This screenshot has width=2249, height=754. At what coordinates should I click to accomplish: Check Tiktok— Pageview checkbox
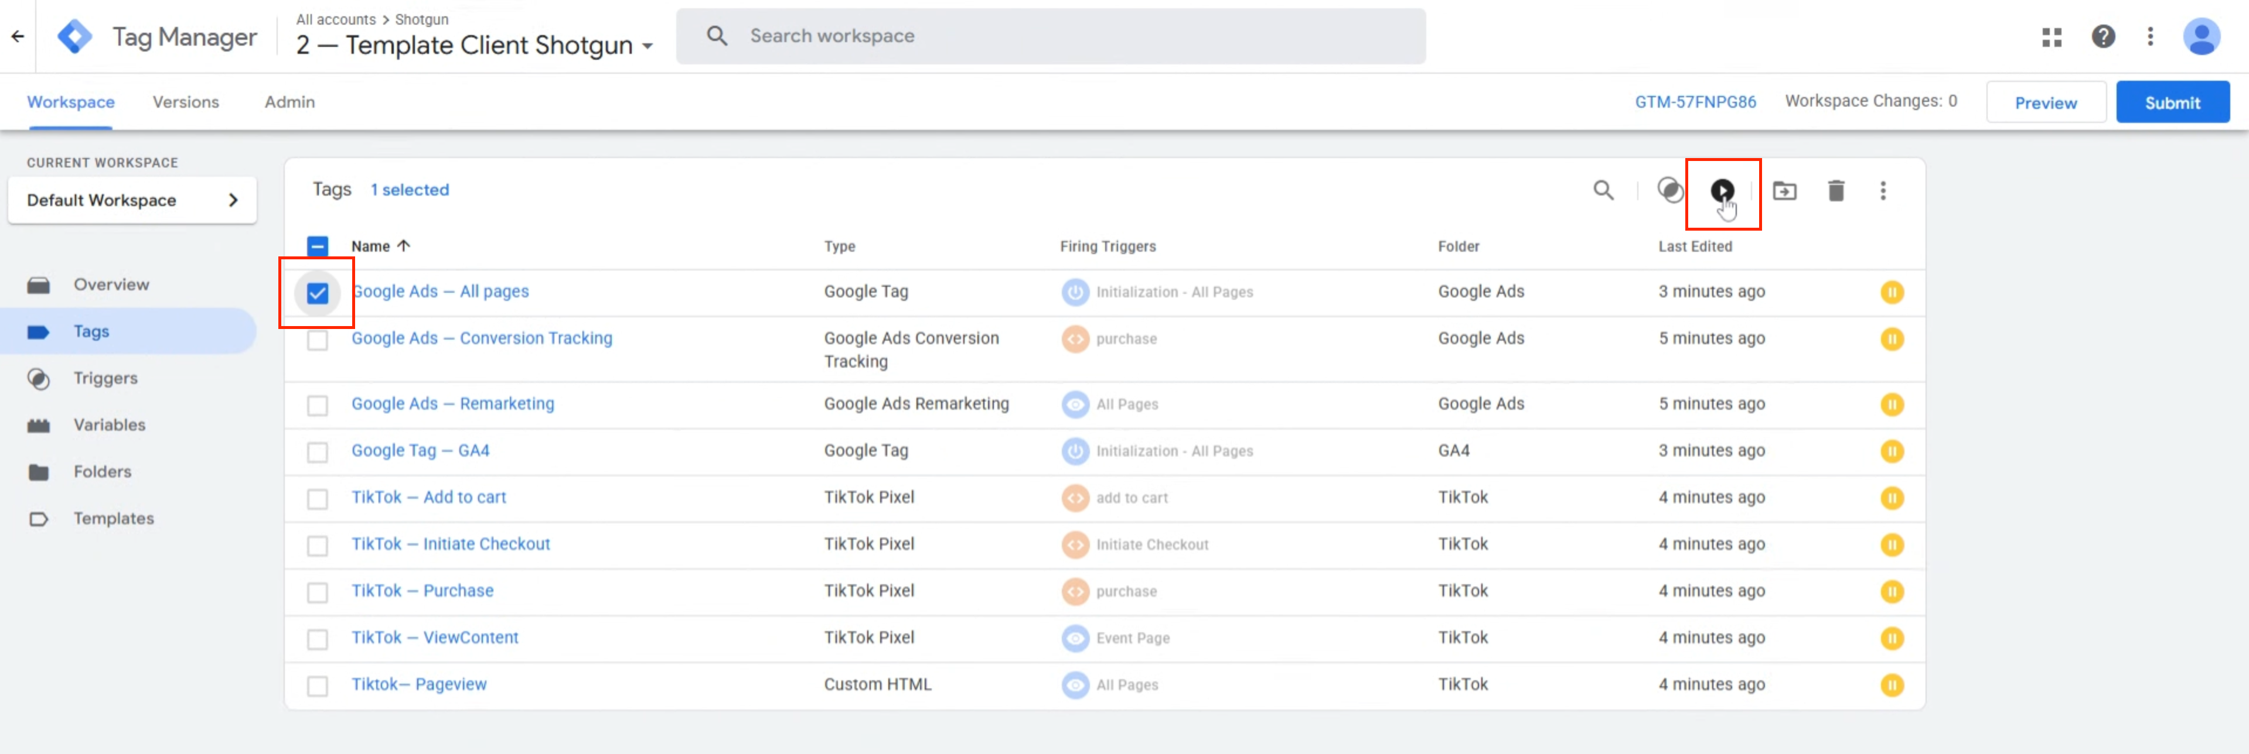[x=318, y=686]
